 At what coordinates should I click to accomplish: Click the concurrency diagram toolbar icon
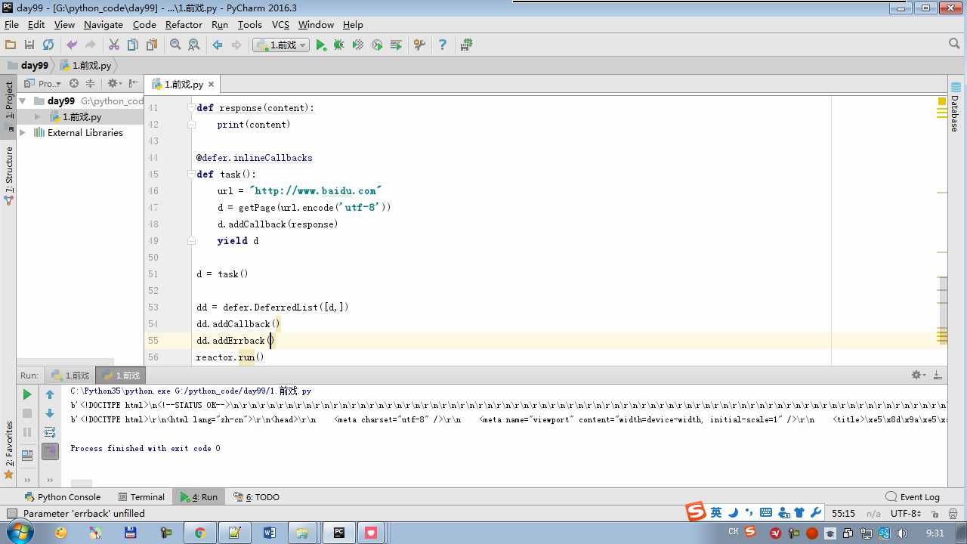pyautogui.click(x=396, y=45)
